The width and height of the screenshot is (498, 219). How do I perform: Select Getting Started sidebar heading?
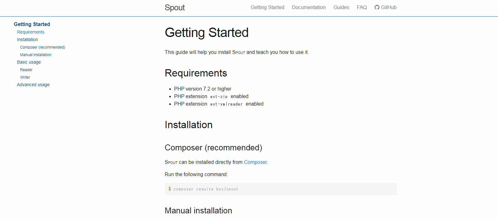(x=32, y=24)
